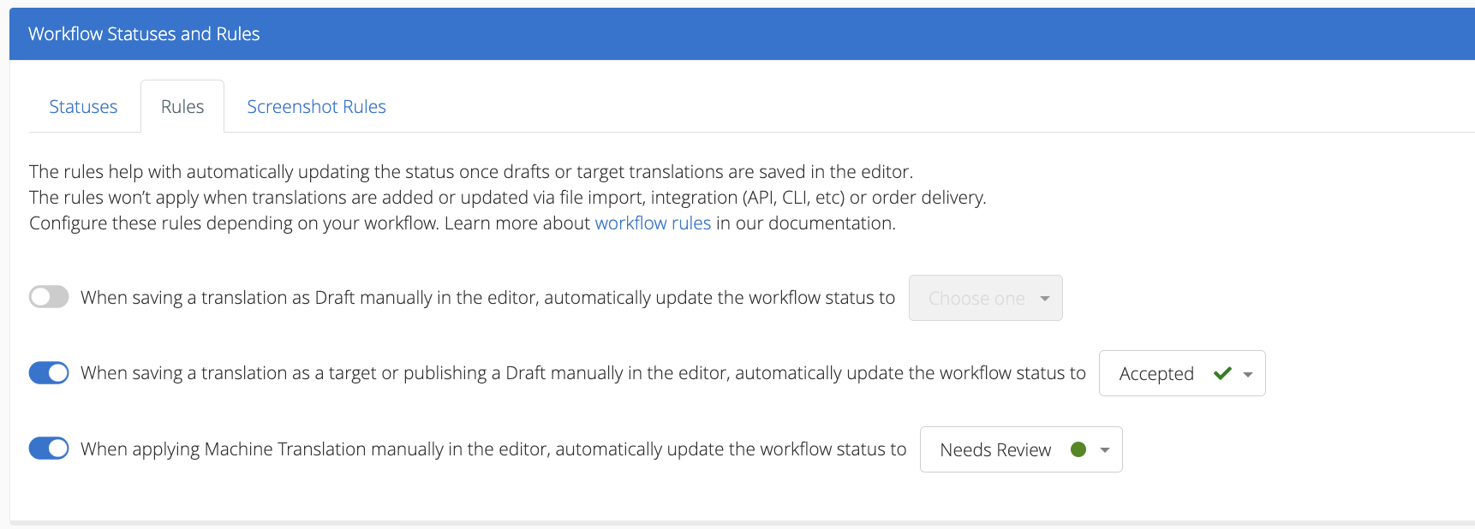Image resolution: width=1475 pixels, height=529 pixels.
Task: Click the Workflow Statuses and Rules header title
Action: click(x=144, y=34)
